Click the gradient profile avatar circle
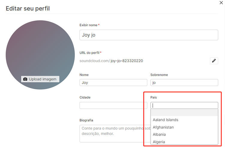Screen dimensions: 225x147 click(40, 48)
